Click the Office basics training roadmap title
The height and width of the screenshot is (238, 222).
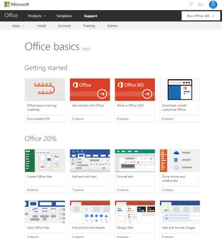42,108
